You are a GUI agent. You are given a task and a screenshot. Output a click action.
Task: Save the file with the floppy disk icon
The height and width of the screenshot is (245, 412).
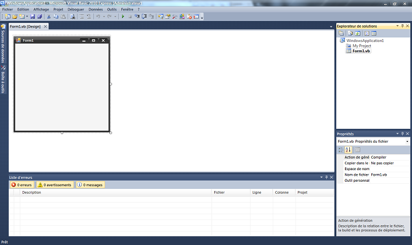coord(32,17)
